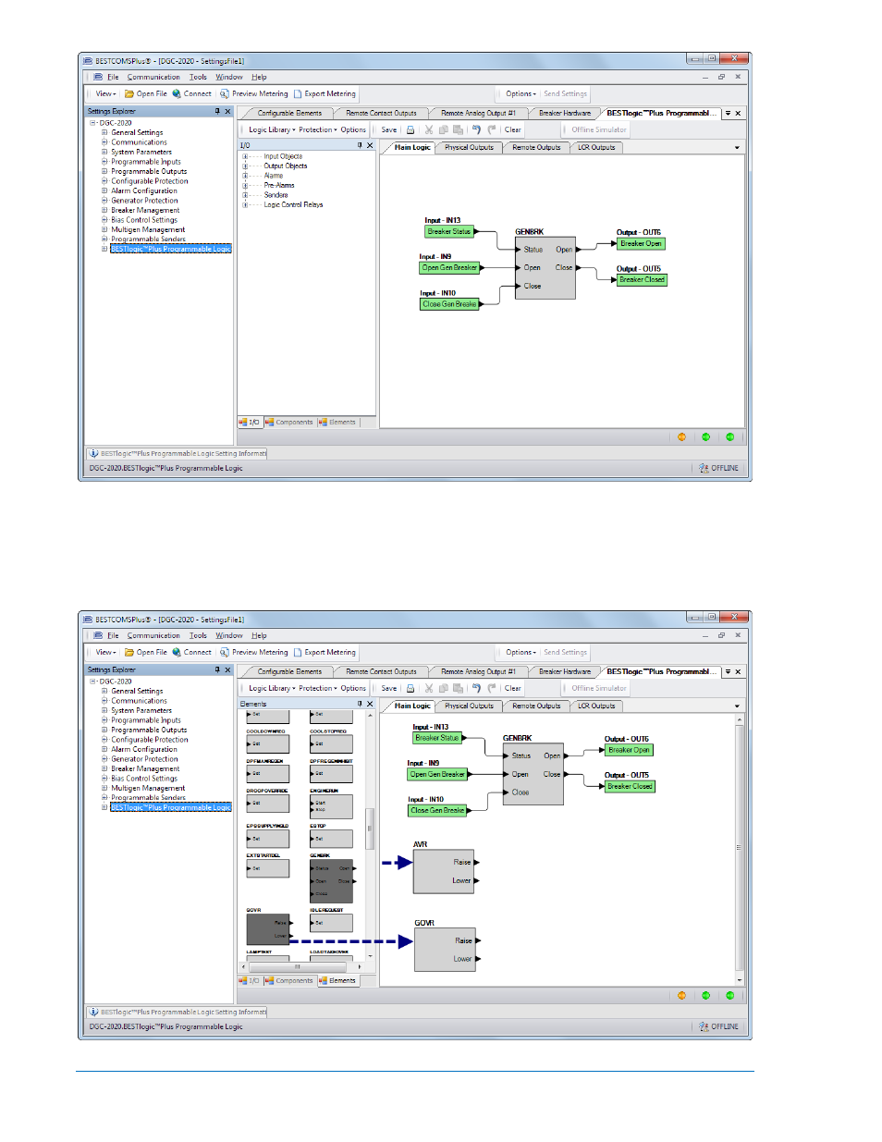Viewport: 882px width, 1142px height.
Task: Open the Options dropdown beside Send Settings, upper screenshot
Action: click(x=521, y=93)
